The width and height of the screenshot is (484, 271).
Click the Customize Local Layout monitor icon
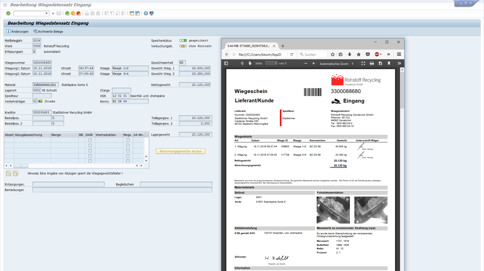(x=152, y=13)
